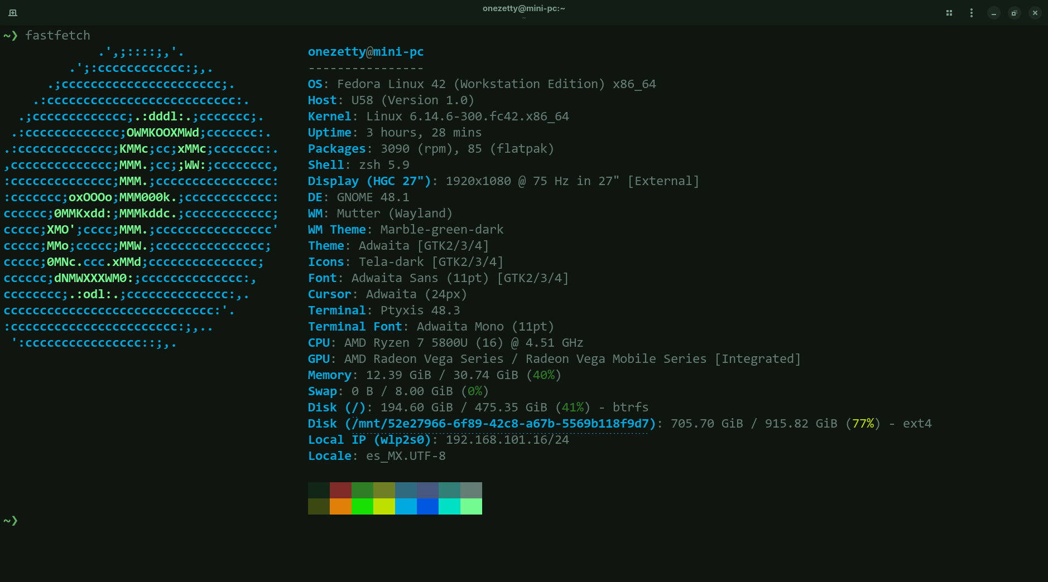Close the Ptyxis terminal window

tap(1035, 12)
